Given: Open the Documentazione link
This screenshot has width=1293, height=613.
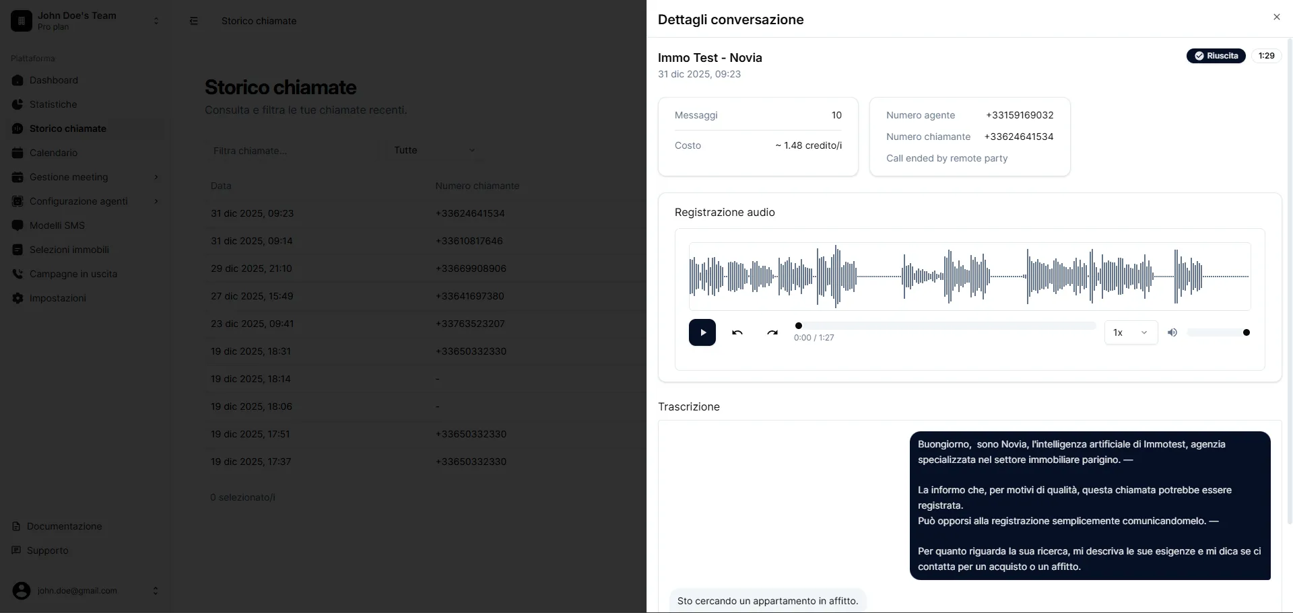Looking at the screenshot, I should (64, 526).
